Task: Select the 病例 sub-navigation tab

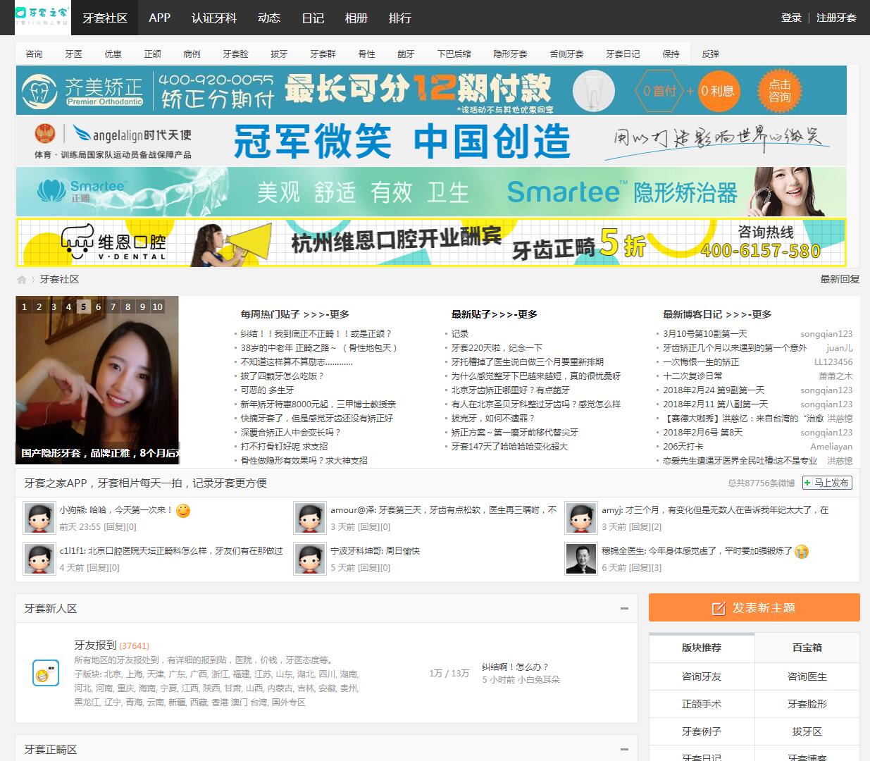Action: pos(192,54)
